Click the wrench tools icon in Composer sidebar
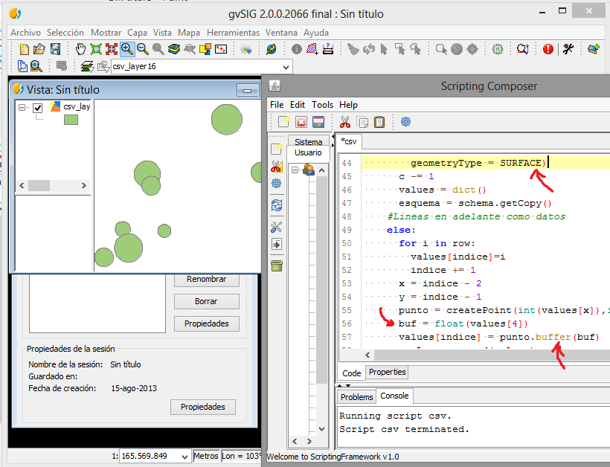Screen dimensions: 610x467 click(x=275, y=225)
